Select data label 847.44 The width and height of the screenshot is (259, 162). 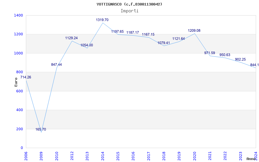click(56, 64)
